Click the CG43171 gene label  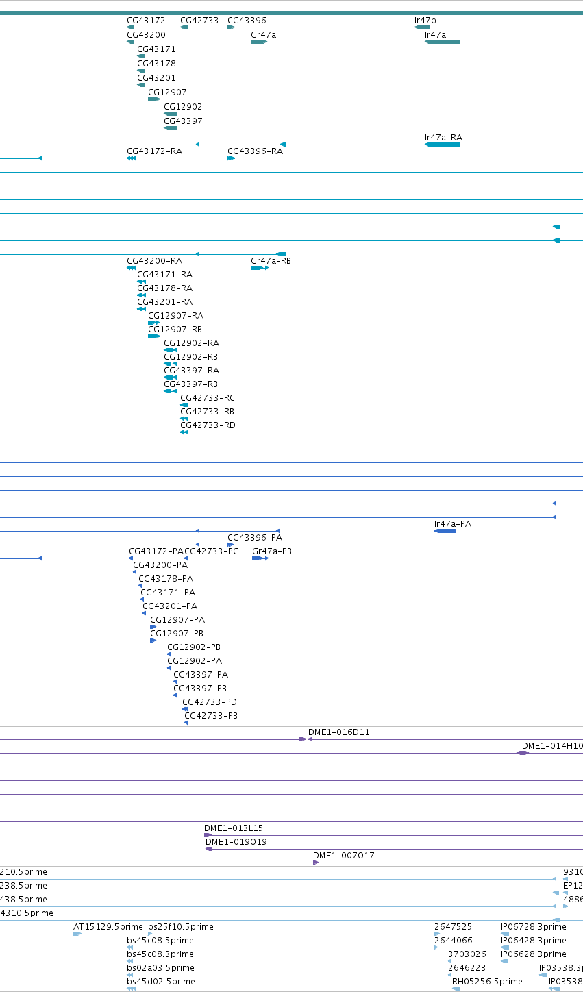tap(156, 49)
